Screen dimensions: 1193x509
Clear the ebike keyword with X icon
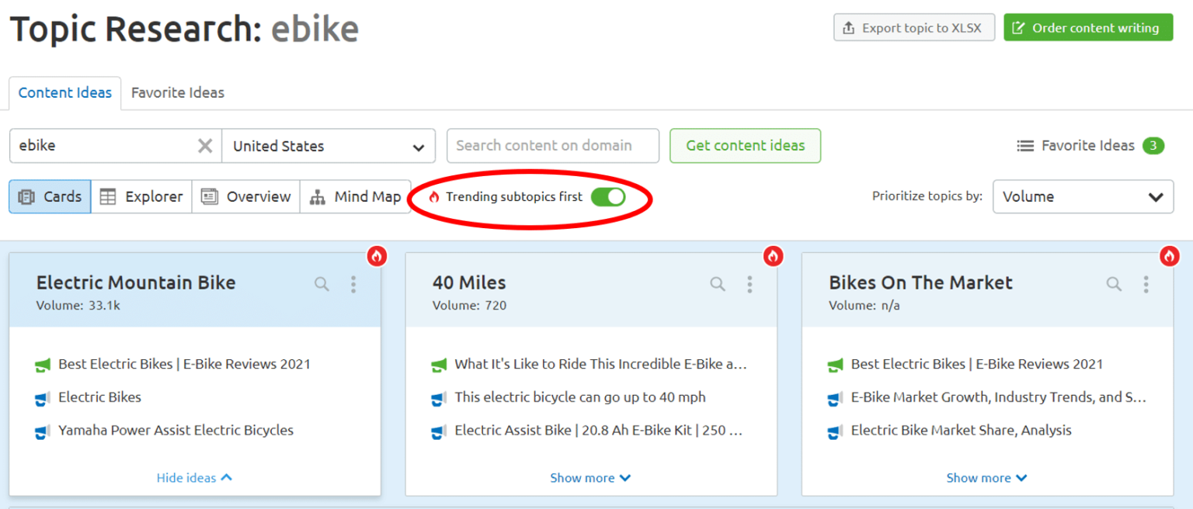(205, 146)
